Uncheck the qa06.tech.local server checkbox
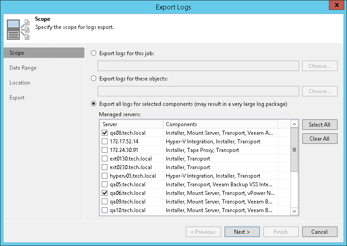This screenshot has height=246, width=347. click(x=105, y=193)
